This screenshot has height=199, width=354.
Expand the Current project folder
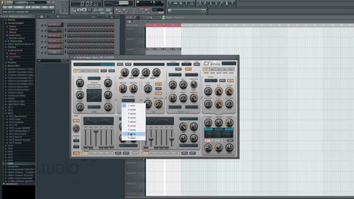point(15,23)
